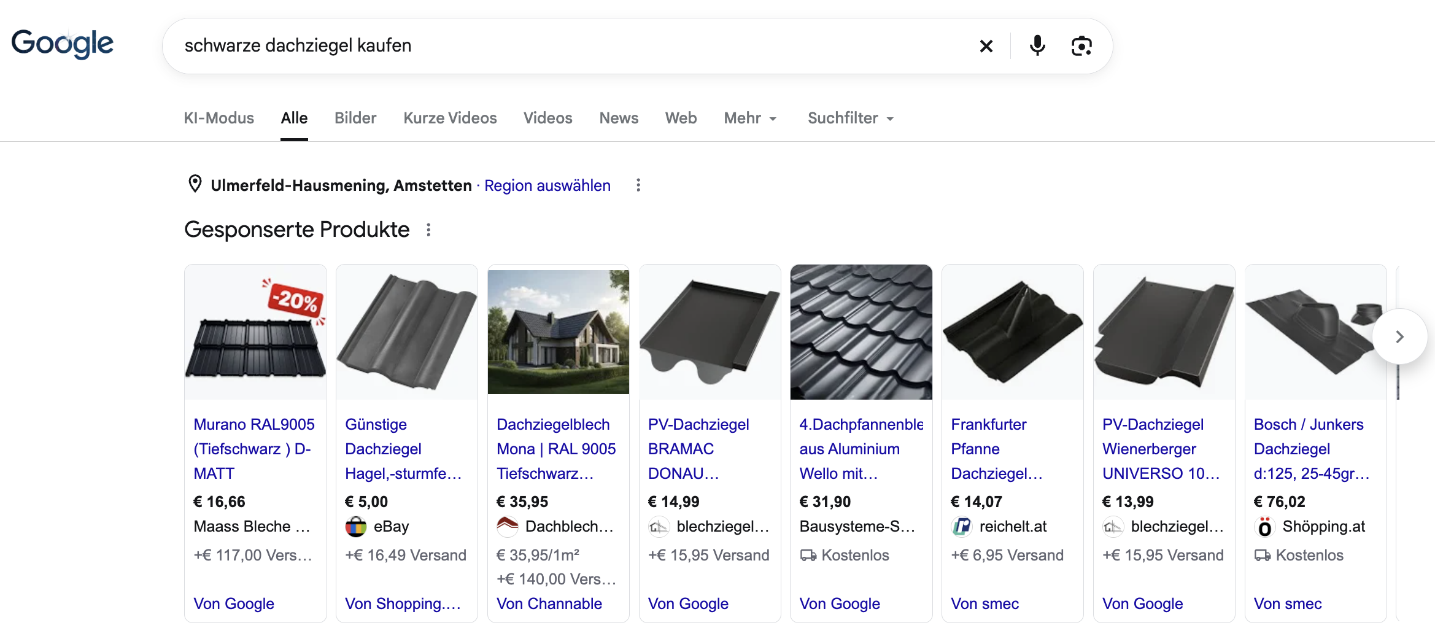Click Bausysteme-S… seller name
This screenshot has height=636, width=1435.
tap(857, 526)
